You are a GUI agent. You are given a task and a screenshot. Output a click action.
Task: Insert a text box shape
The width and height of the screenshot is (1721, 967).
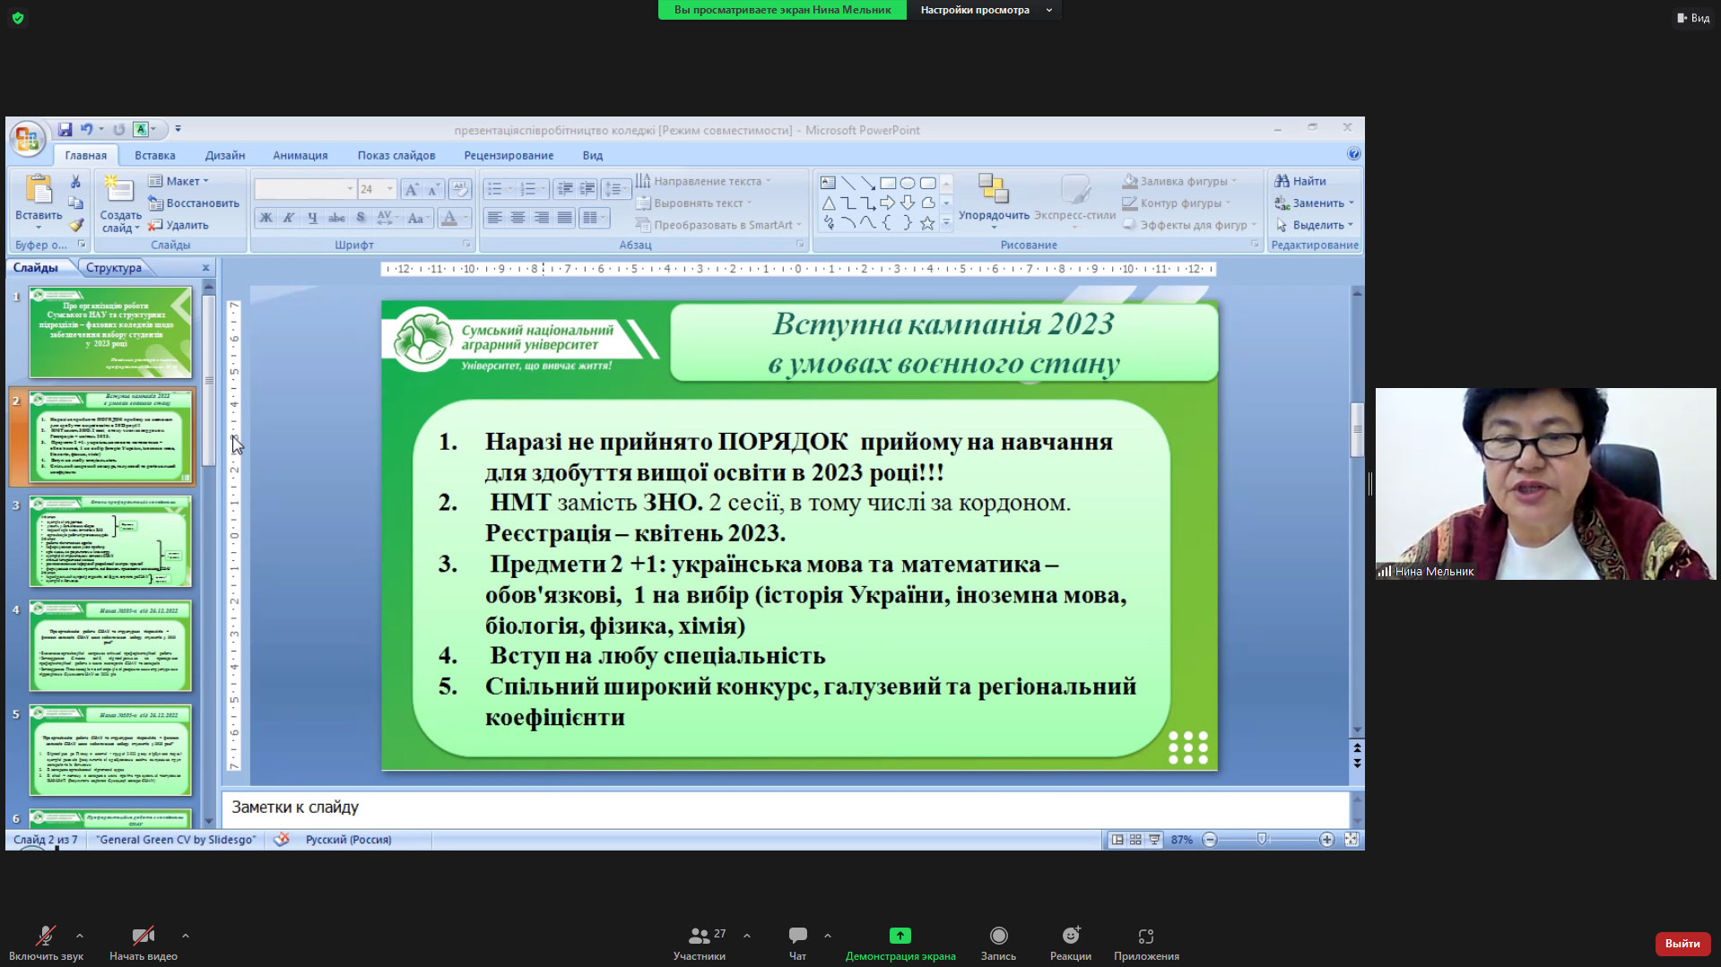[828, 183]
